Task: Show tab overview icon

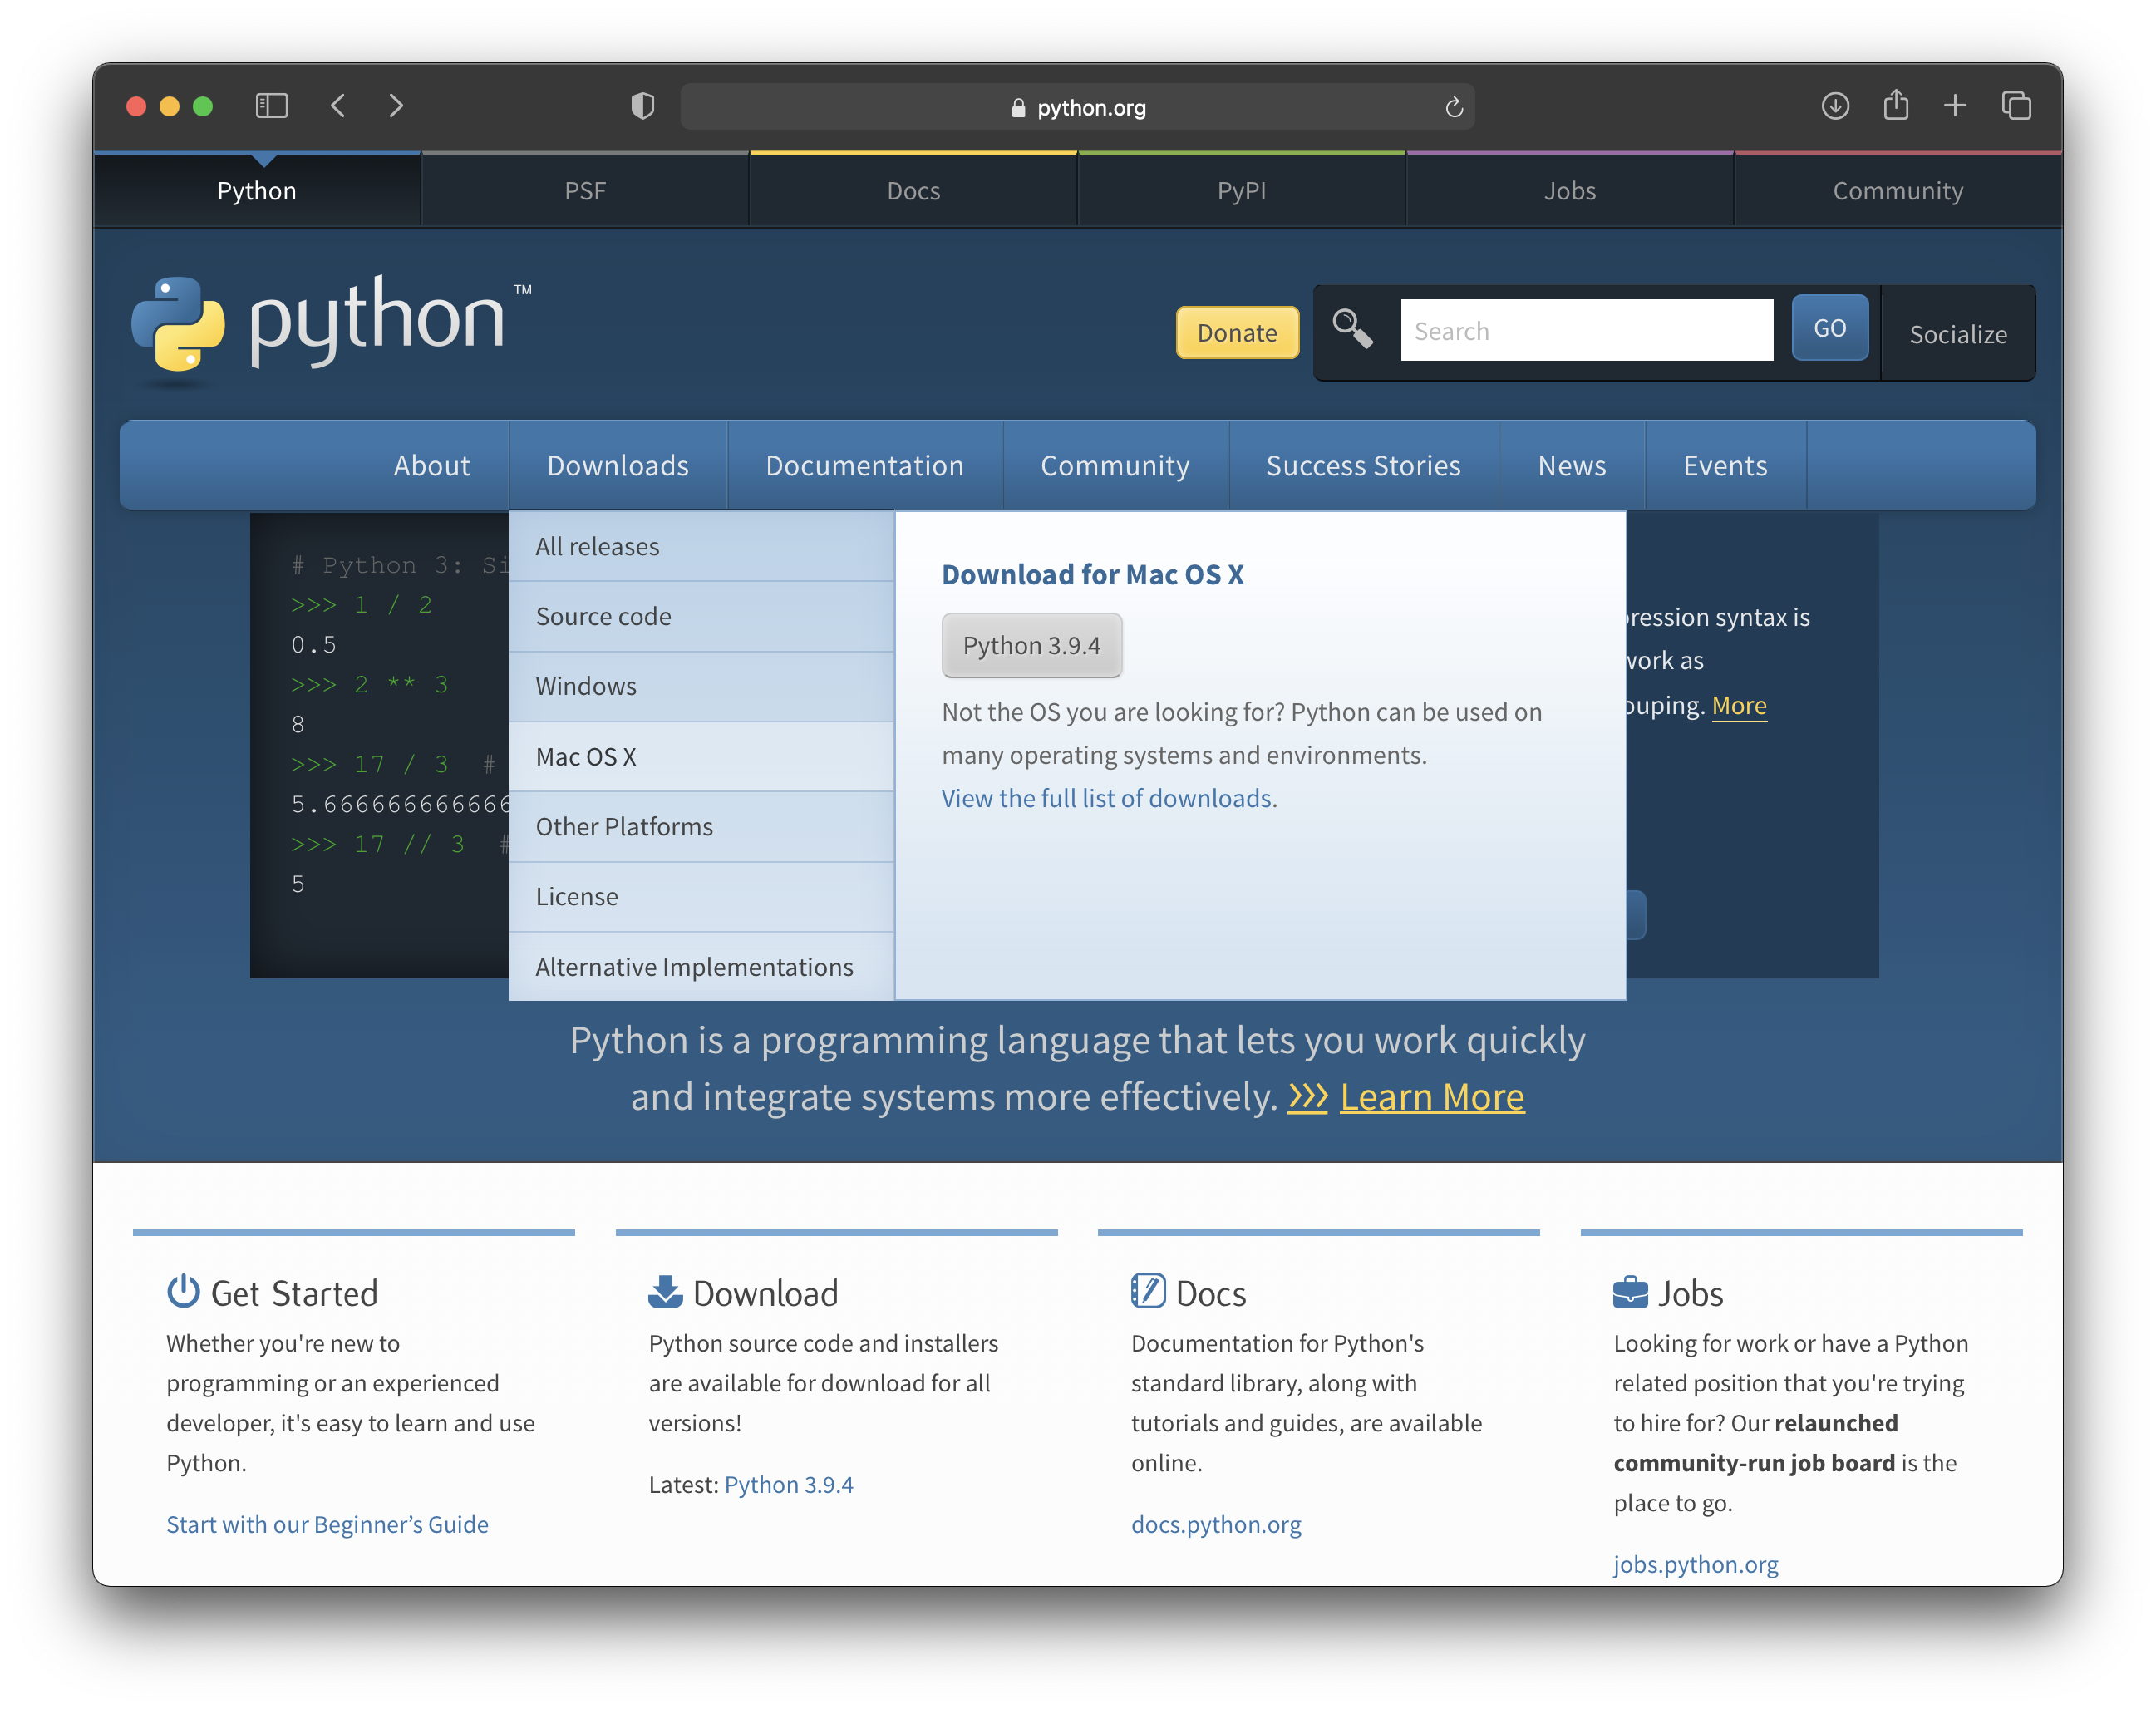Action: [x=2016, y=105]
